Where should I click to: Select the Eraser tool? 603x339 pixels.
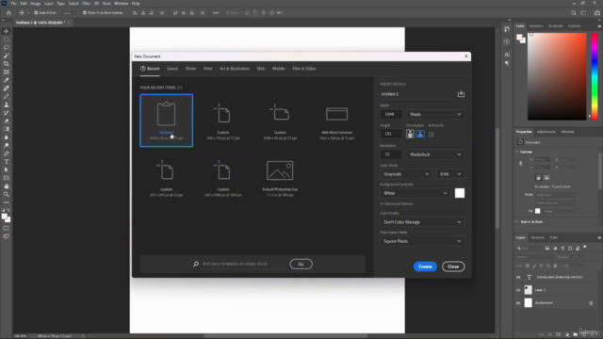(x=7, y=121)
